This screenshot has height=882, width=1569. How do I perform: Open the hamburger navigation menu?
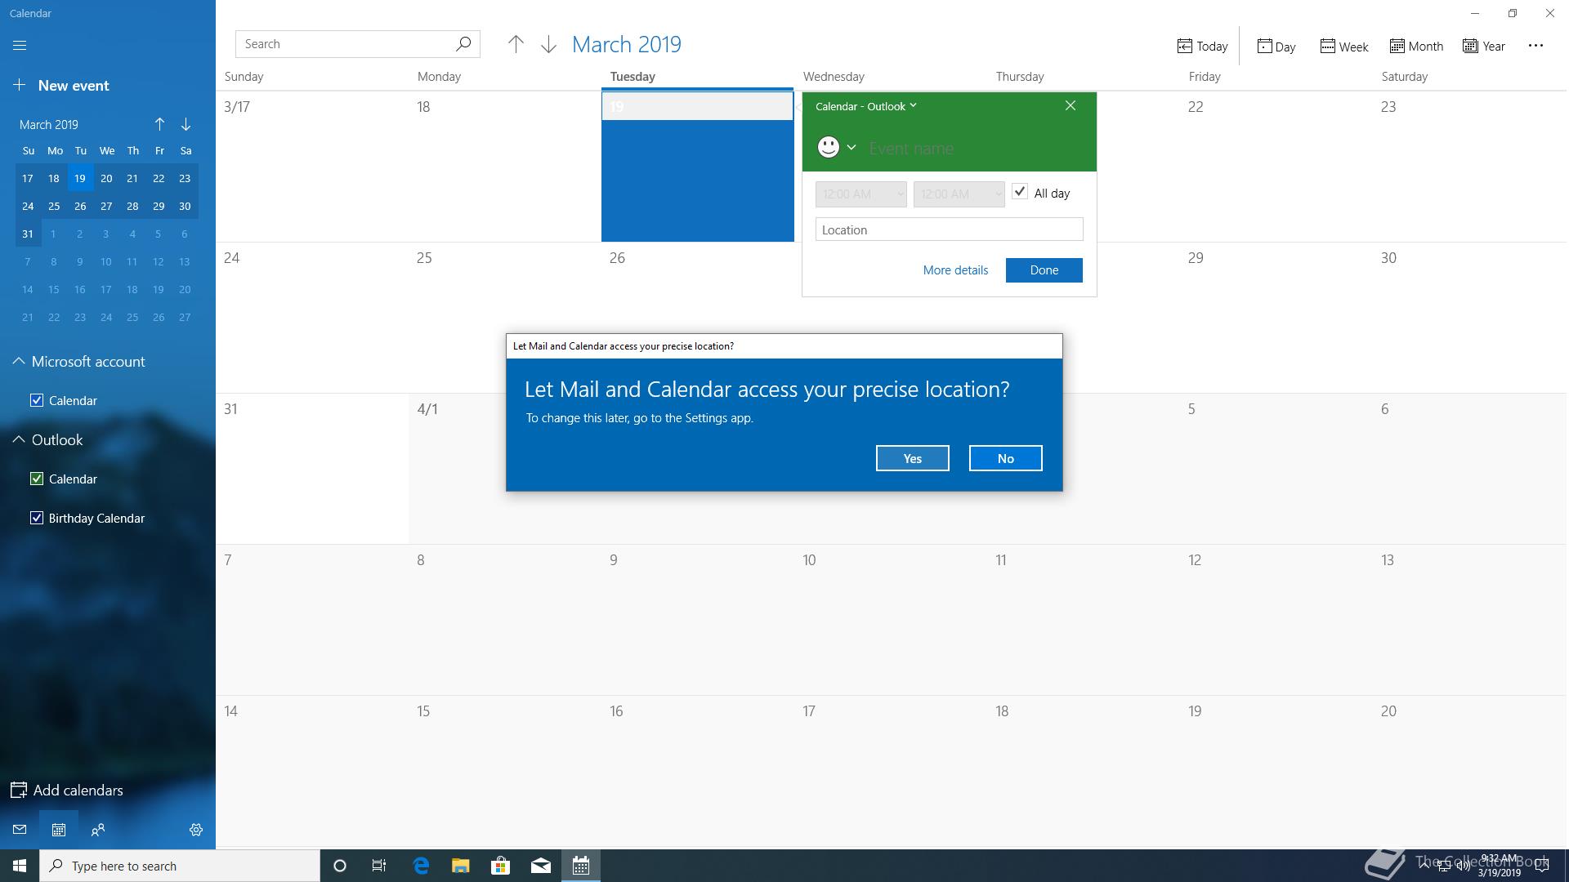pos(20,46)
